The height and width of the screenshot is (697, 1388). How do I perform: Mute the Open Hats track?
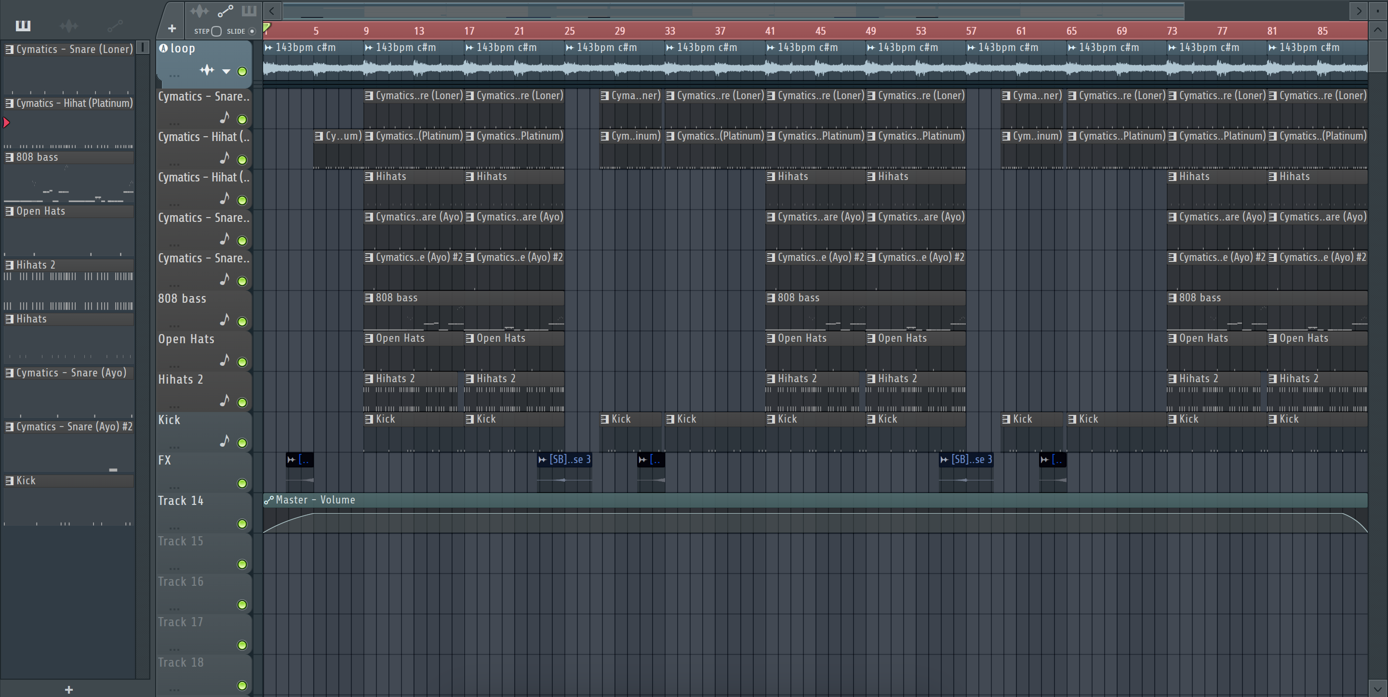[x=242, y=362]
